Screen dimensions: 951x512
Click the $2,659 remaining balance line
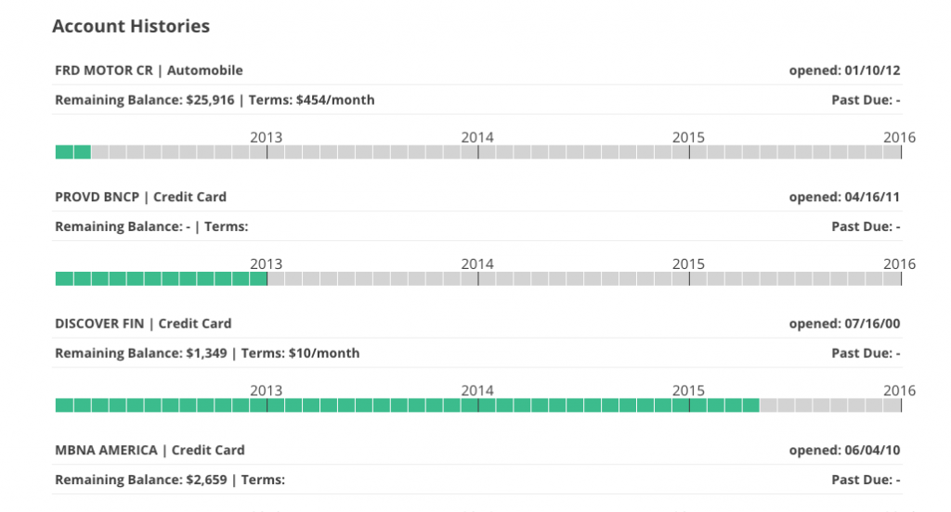[169, 480]
